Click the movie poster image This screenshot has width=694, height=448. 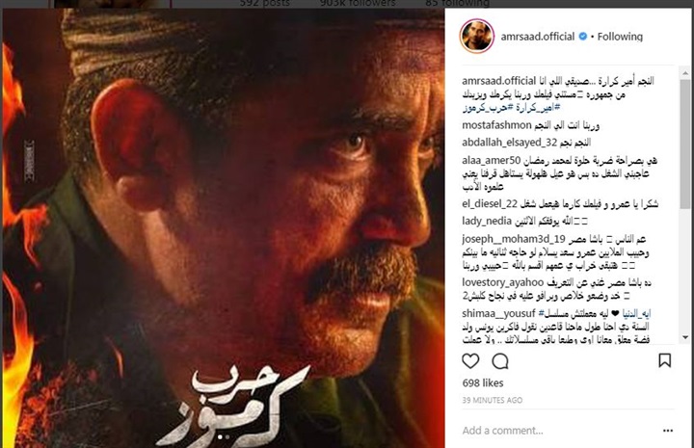[x=224, y=227]
